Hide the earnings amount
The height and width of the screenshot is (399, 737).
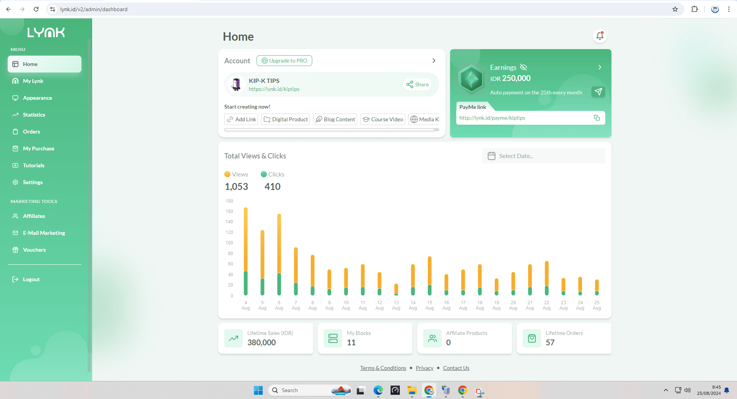[x=523, y=67]
